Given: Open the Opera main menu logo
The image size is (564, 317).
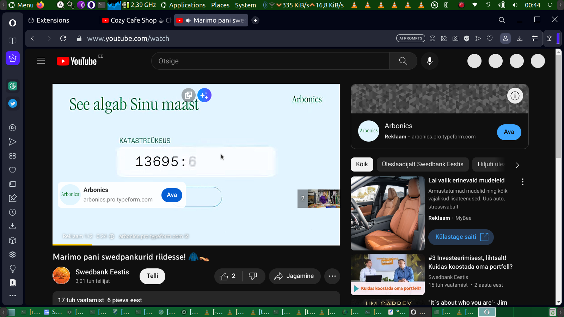Looking at the screenshot, I should pos(13,23).
